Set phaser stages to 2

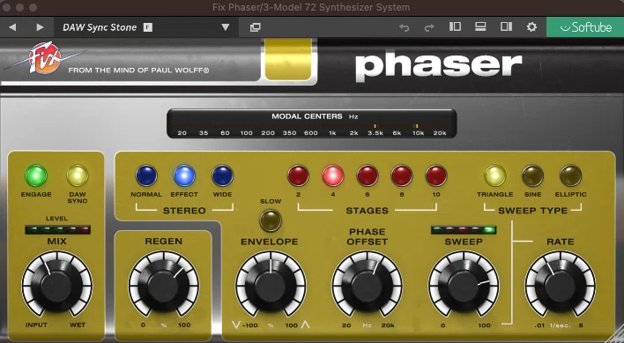[x=299, y=175]
